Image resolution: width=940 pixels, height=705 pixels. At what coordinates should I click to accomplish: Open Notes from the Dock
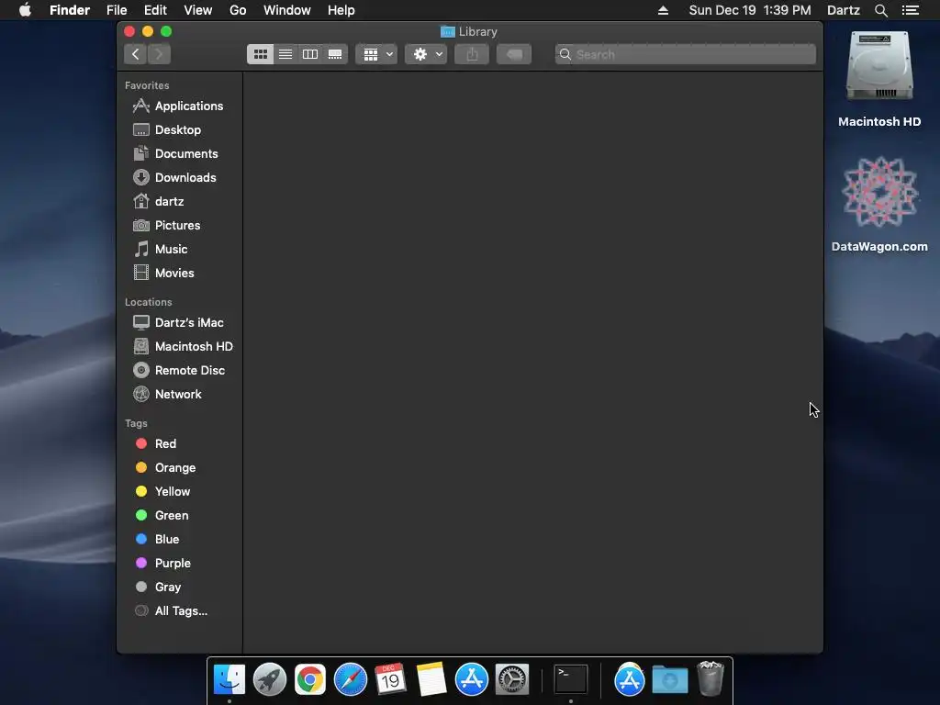[x=431, y=679]
